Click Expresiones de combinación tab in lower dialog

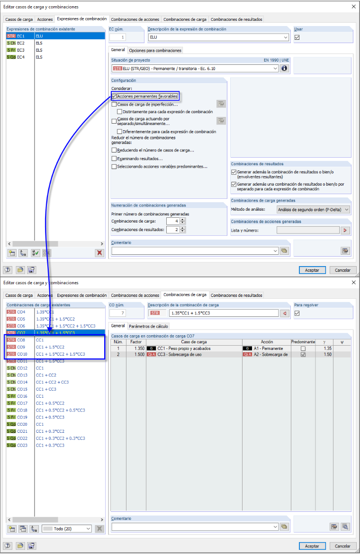point(81,295)
